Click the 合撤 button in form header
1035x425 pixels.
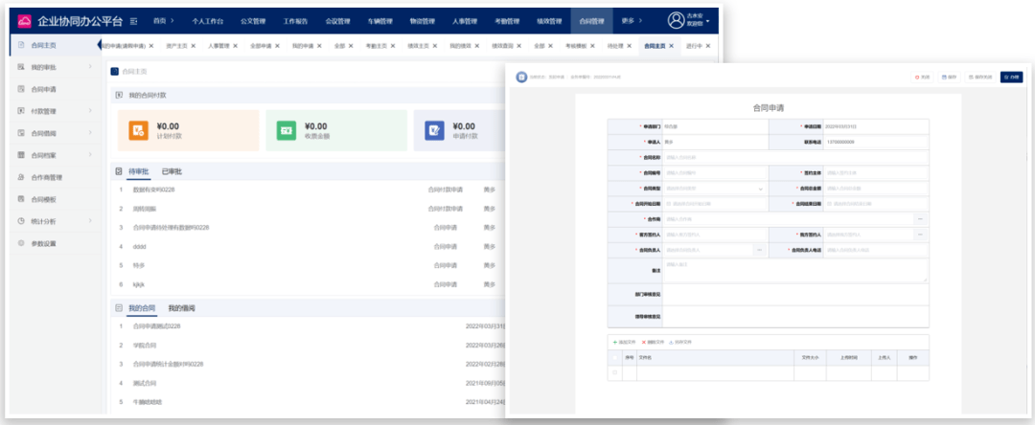pyautogui.click(x=1010, y=77)
